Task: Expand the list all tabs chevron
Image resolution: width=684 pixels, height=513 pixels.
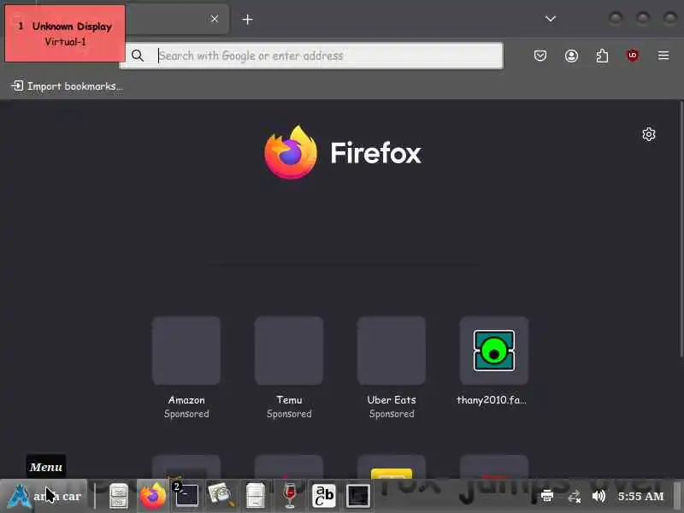Action: (x=551, y=19)
